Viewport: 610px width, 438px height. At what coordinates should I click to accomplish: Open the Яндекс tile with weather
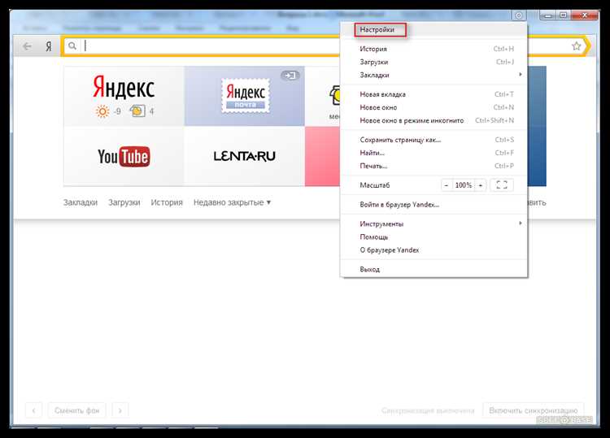coord(124,96)
